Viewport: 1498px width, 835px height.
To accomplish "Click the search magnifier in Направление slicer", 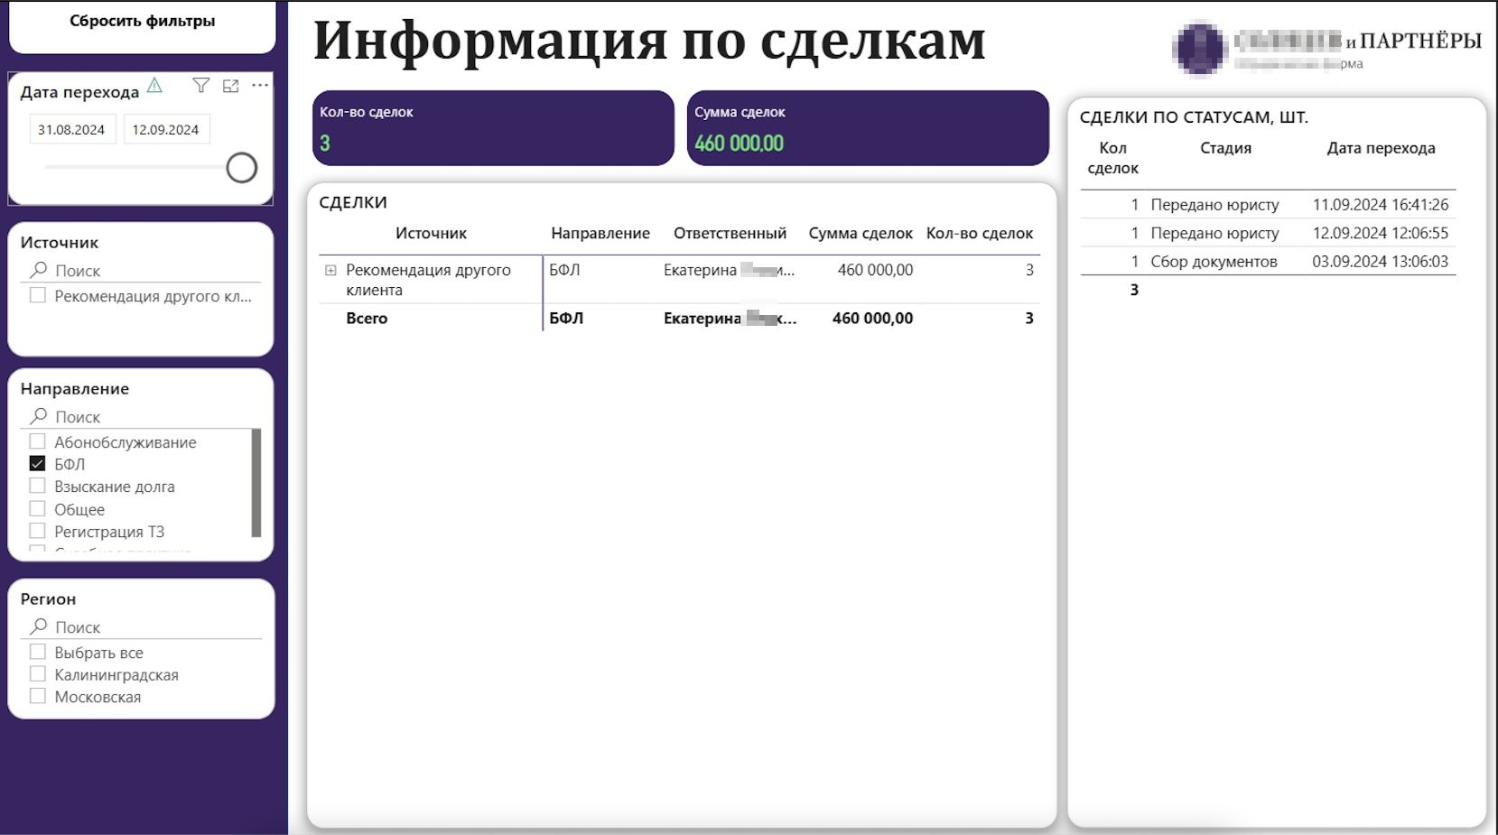I will point(38,416).
